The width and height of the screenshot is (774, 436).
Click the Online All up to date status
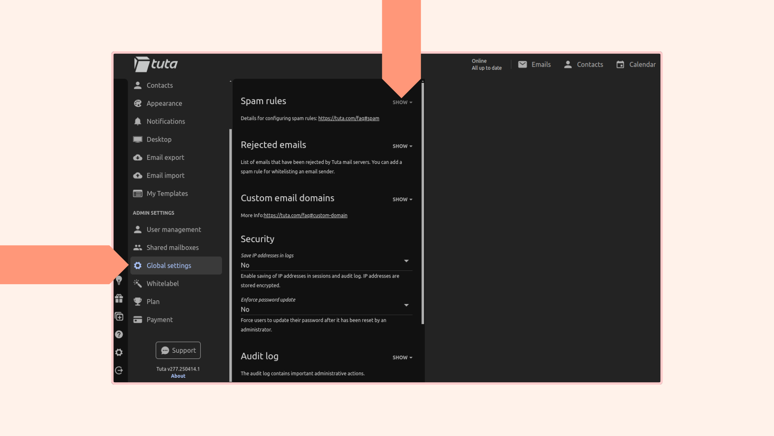point(486,65)
